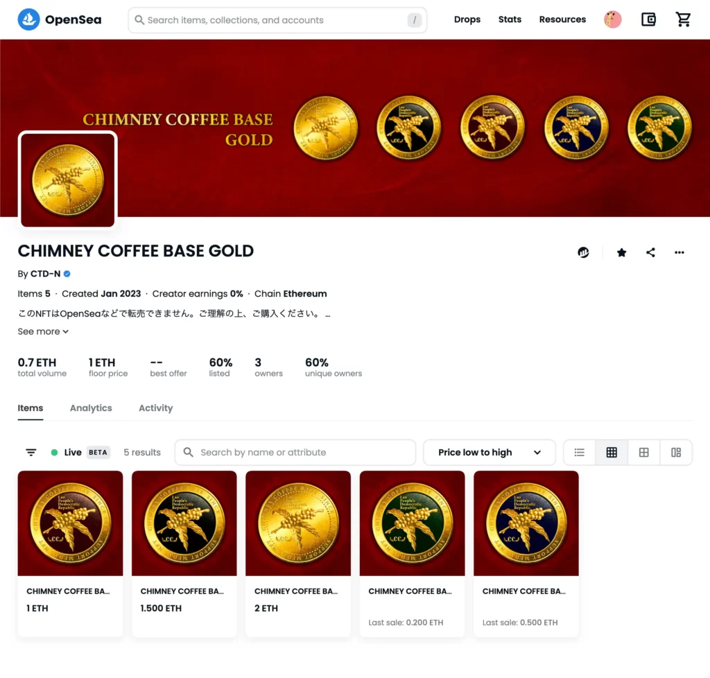The width and height of the screenshot is (710, 678).
Task: Click the Search by name or attribute field
Action: coord(295,452)
